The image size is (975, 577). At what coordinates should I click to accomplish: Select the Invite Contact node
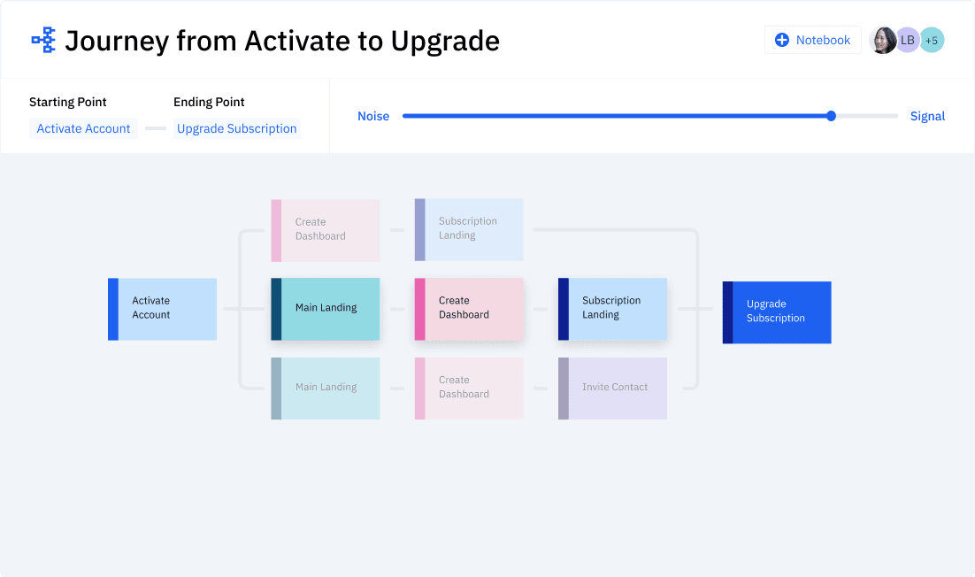(x=612, y=388)
